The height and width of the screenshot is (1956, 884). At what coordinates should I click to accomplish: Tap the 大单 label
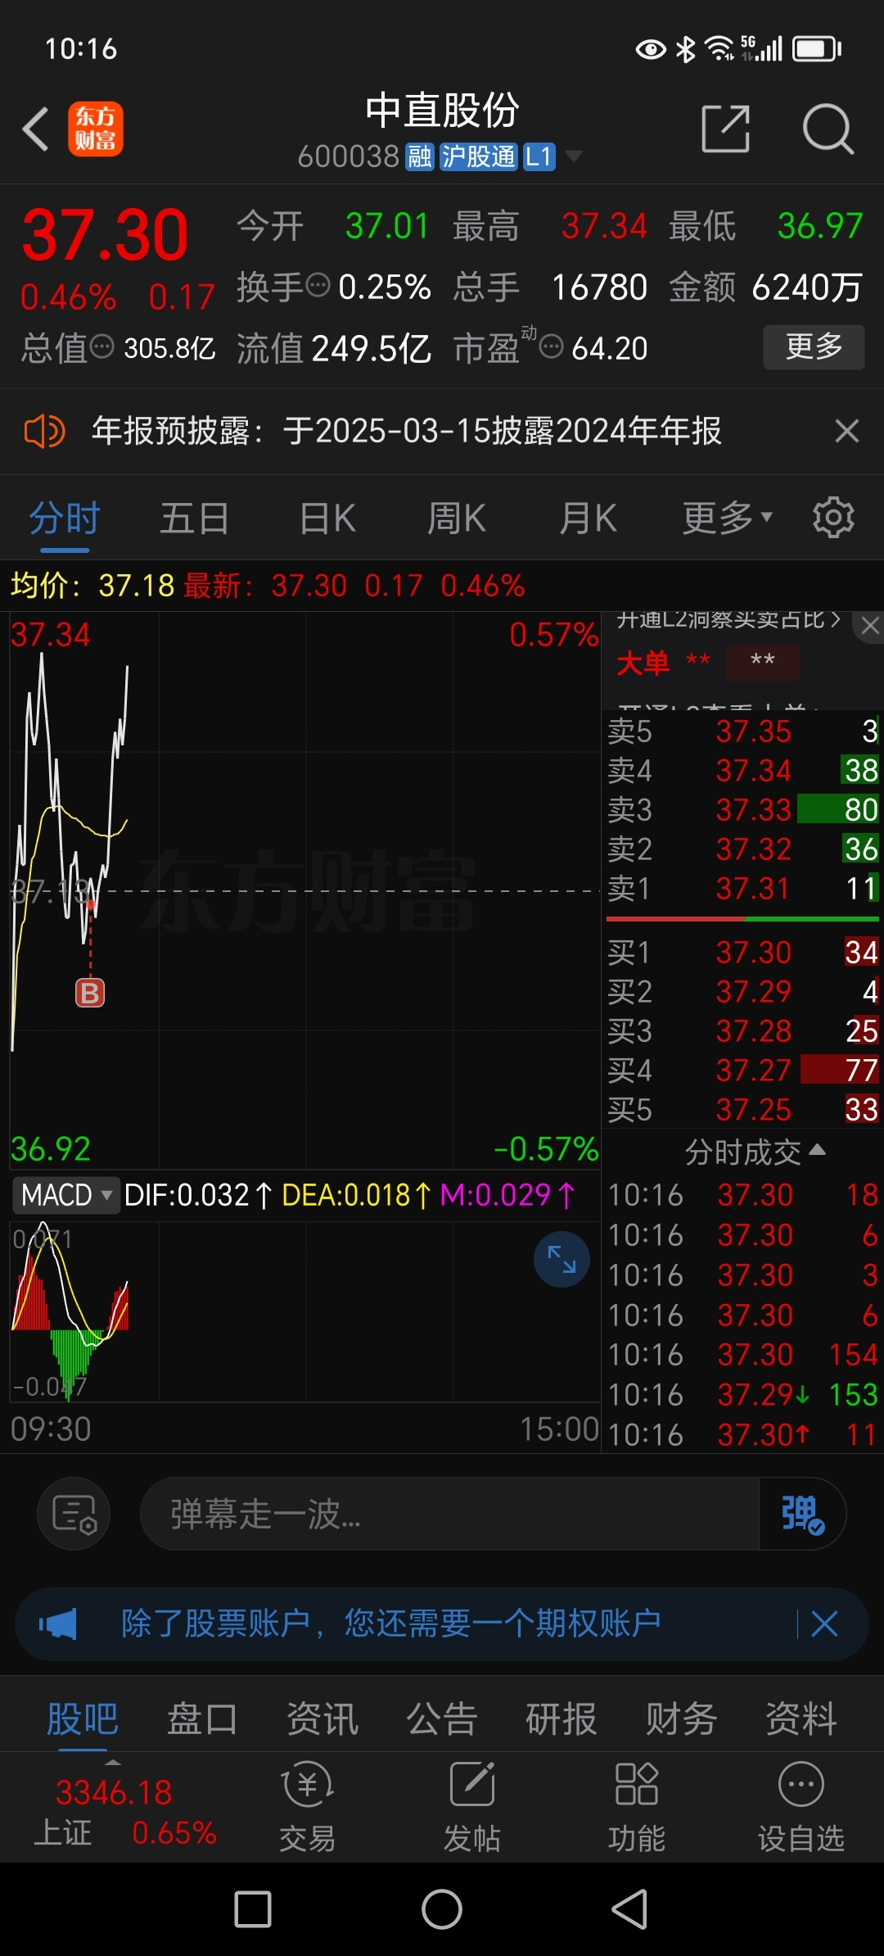[x=643, y=663]
